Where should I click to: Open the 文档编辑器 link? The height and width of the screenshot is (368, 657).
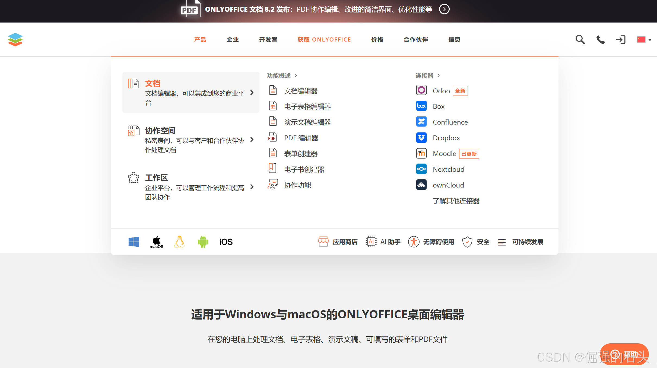(301, 91)
